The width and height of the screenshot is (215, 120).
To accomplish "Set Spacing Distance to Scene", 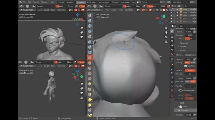I will (193, 63).
